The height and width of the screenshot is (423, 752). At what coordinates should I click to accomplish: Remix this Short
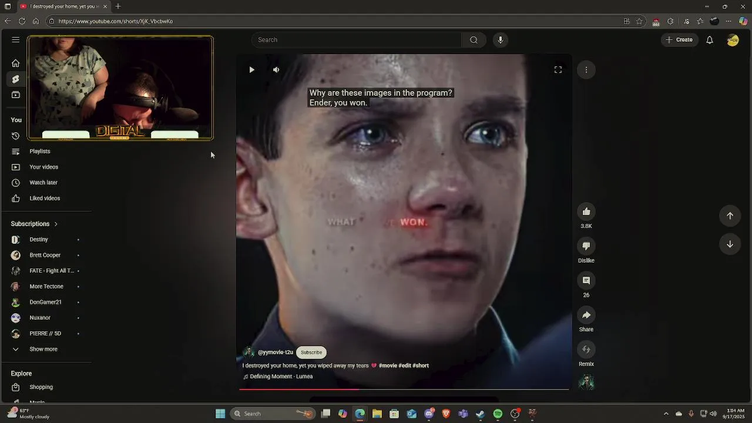pos(586,350)
